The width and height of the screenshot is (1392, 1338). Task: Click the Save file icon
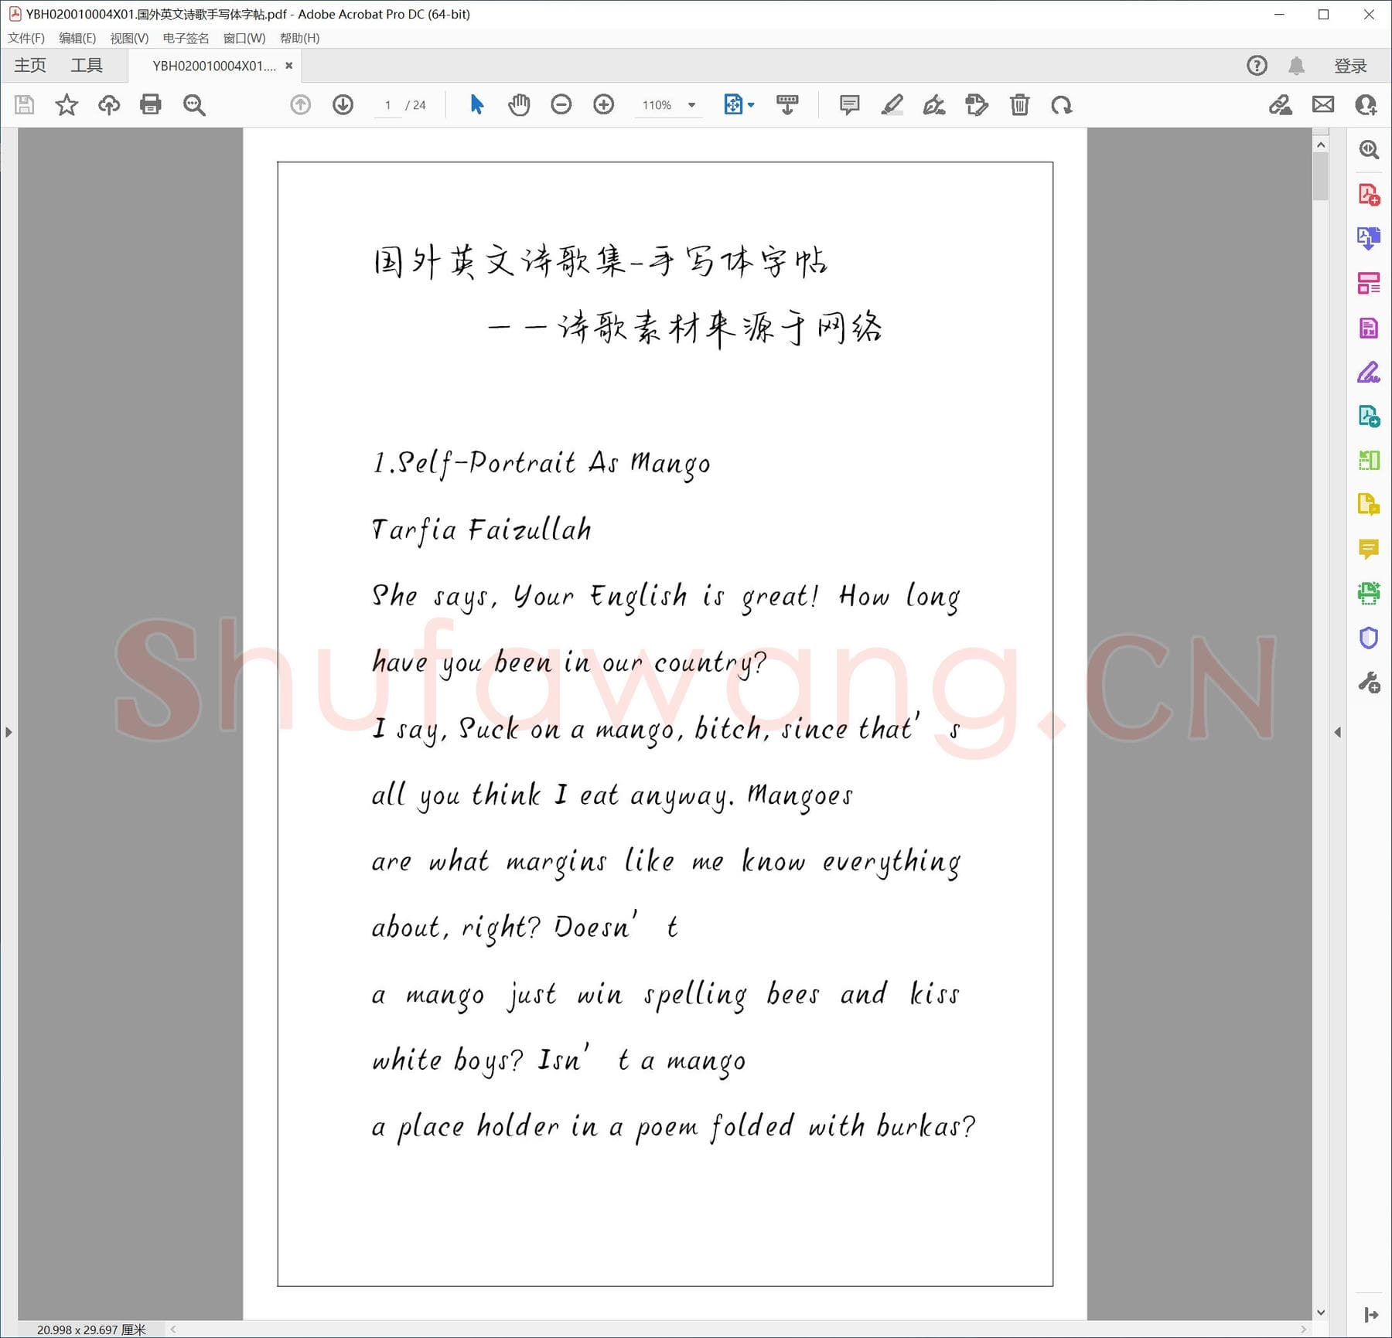pos(25,104)
